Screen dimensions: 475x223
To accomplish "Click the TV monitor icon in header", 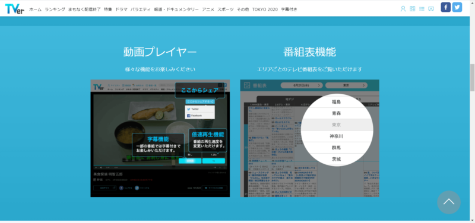I will pyautogui.click(x=431, y=9).
